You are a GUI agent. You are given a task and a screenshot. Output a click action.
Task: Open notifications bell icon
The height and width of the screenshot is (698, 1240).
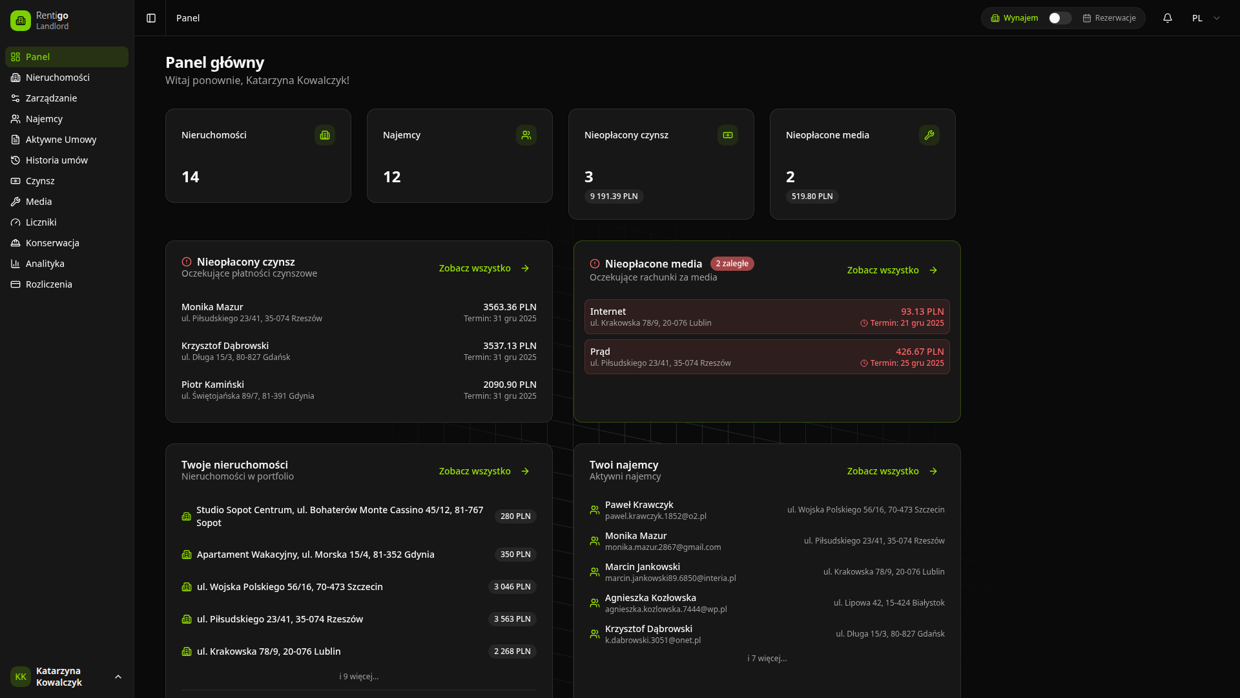[1167, 18]
